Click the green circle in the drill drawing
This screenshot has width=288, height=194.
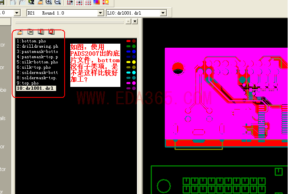pyautogui.click(x=164, y=186)
